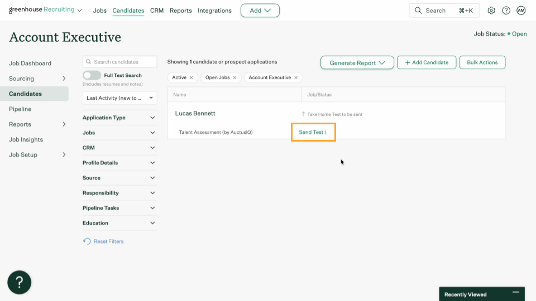The width and height of the screenshot is (536, 301).
Task: Expand the Education filter
Action: click(119, 222)
